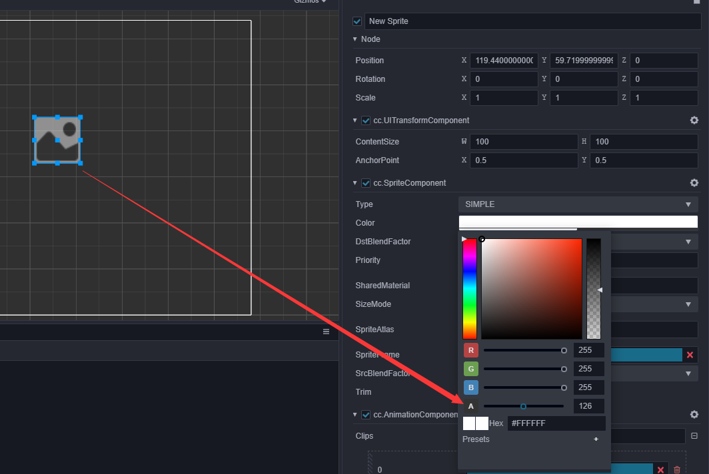Open the AnimationComponent settings gear
709x474 pixels.
(694, 414)
